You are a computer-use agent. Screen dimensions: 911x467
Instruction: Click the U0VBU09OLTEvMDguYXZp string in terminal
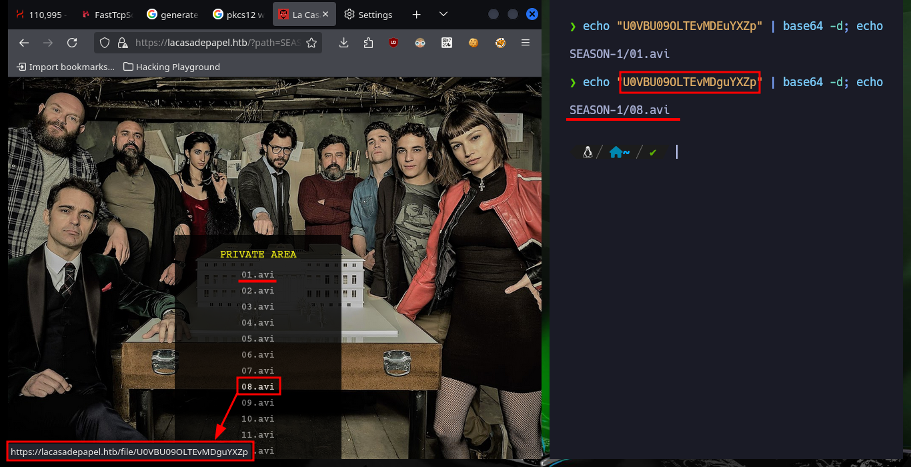(690, 82)
